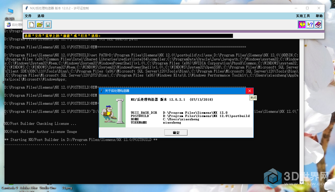
Task: Open the 选项 menu
Action: click(41, 16)
